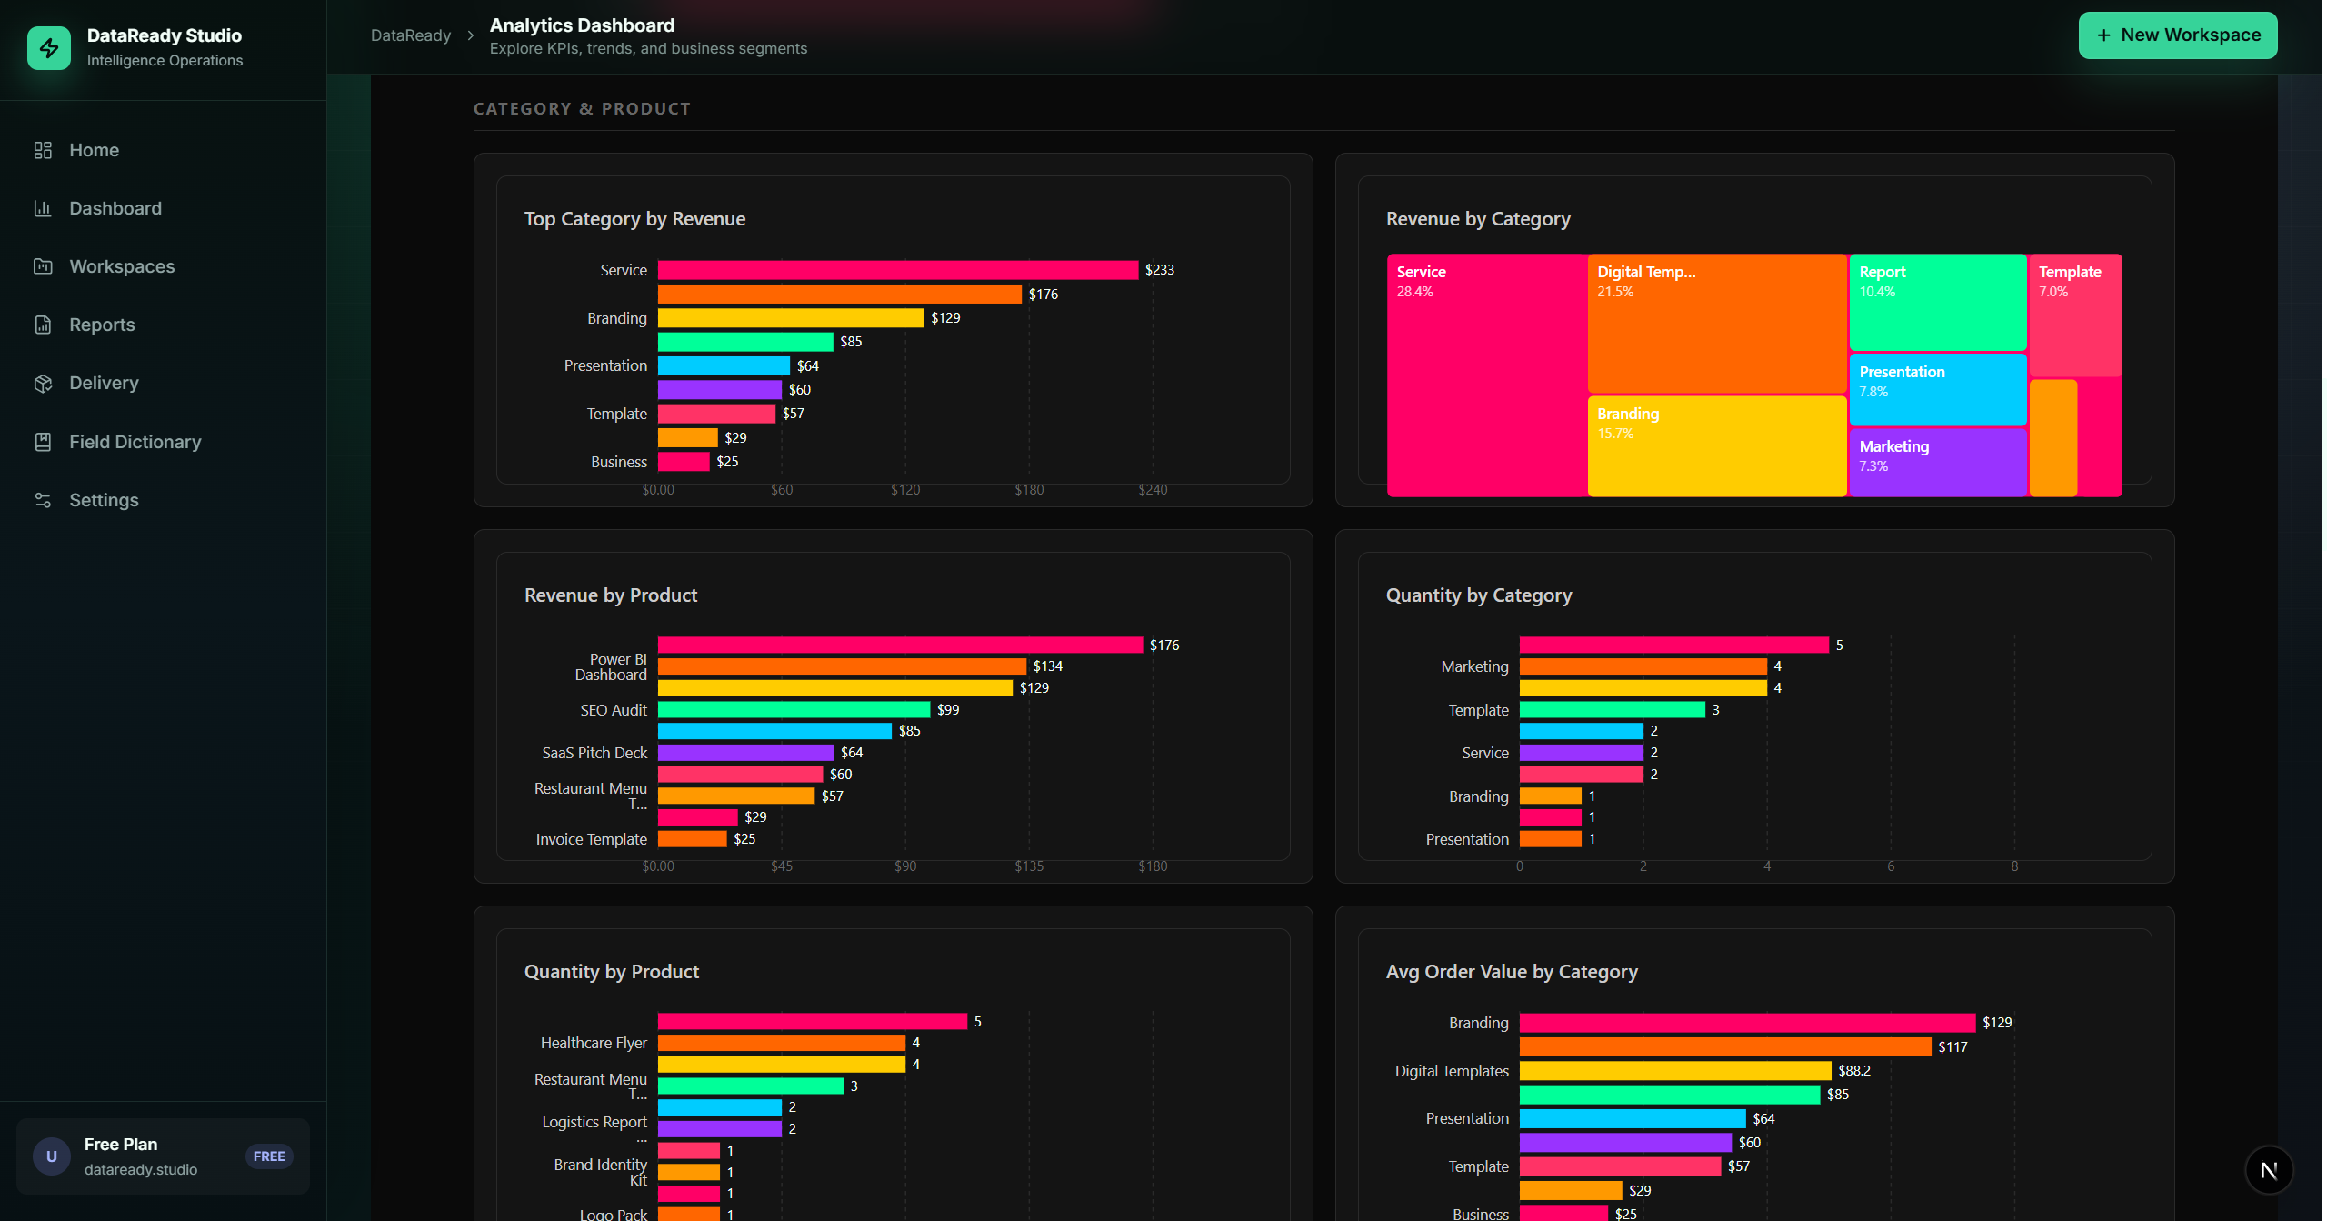Click the New Workspace button
This screenshot has height=1221, width=2327.
(2178, 35)
